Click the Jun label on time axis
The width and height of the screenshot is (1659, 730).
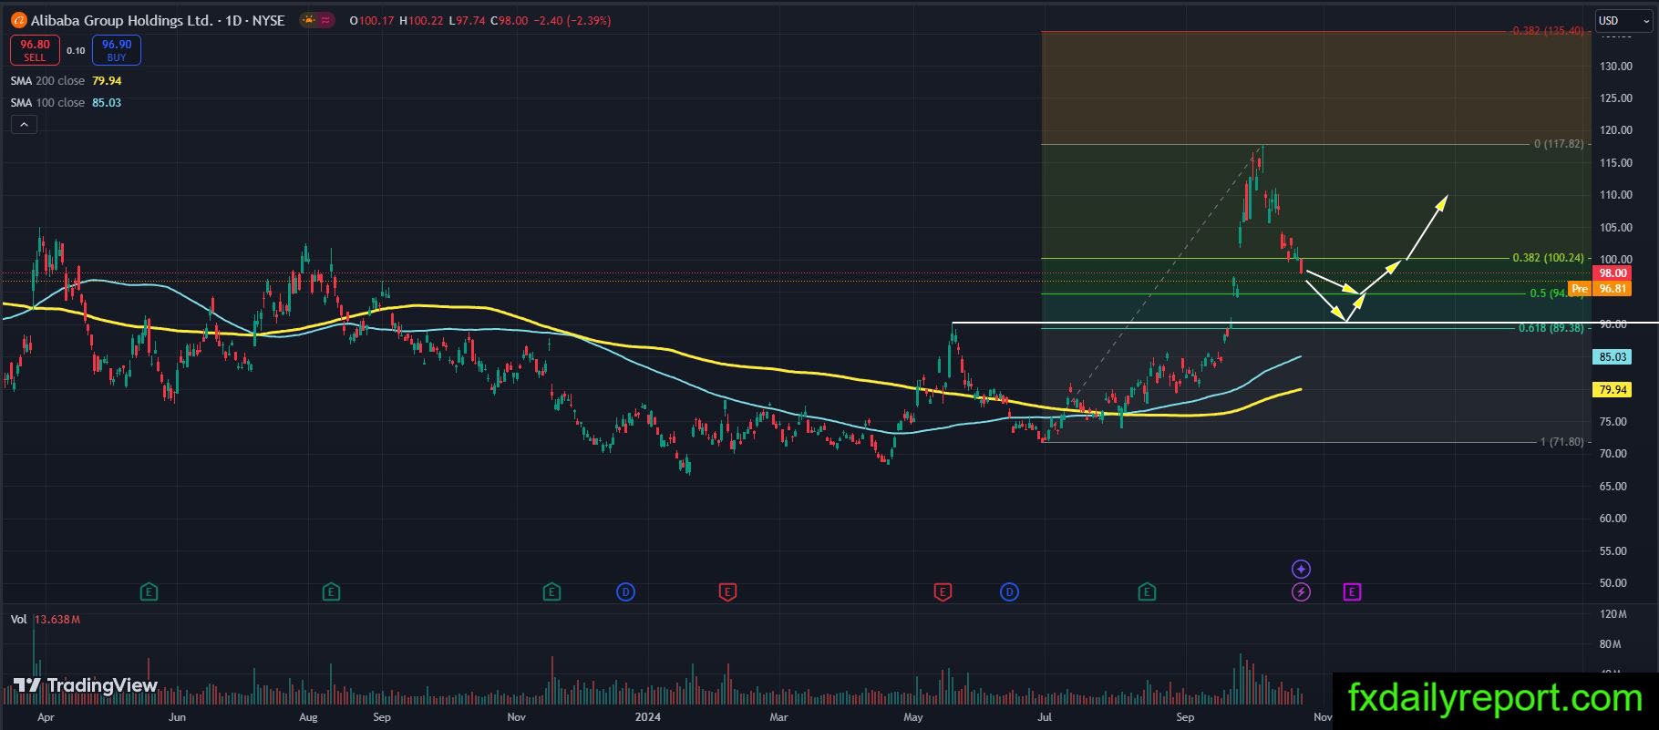[x=177, y=717]
